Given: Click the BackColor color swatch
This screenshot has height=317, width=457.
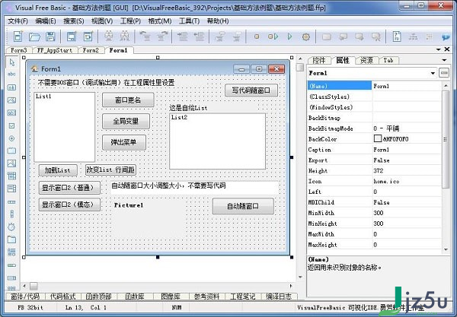Looking at the screenshot, I should [x=378, y=138].
